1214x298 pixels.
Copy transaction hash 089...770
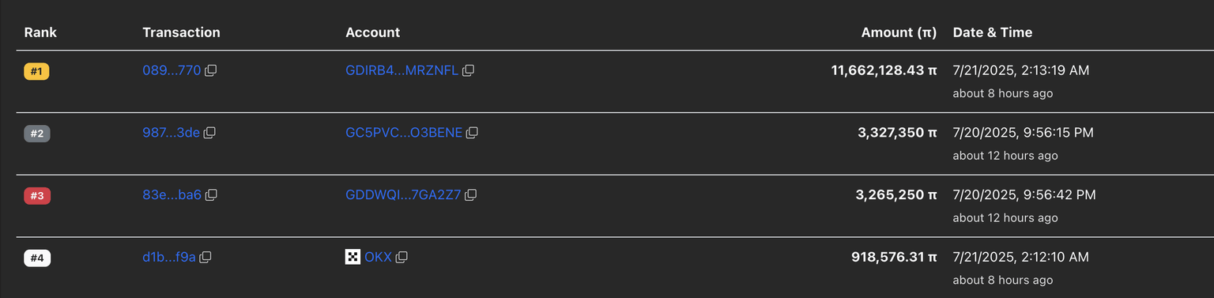(210, 70)
